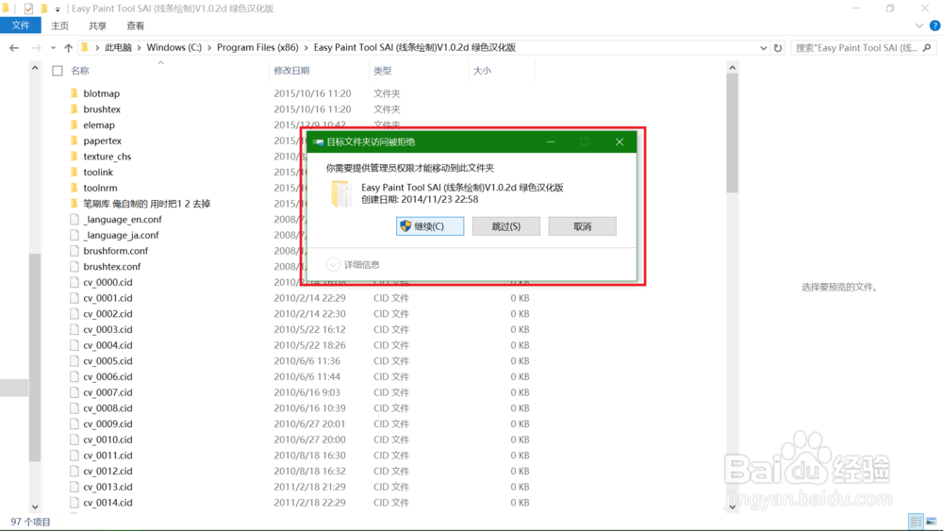Open quick access toolbar customize arrow
Screen dimensions: 943x531
(58, 9)
